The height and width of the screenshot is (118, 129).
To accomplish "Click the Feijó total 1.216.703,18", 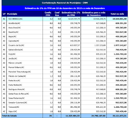I will (120, 54).
